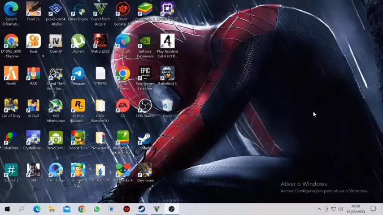This screenshot has height=215, width=383.
Task: Open the Windows Start menu
Action: [x=7, y=209]
